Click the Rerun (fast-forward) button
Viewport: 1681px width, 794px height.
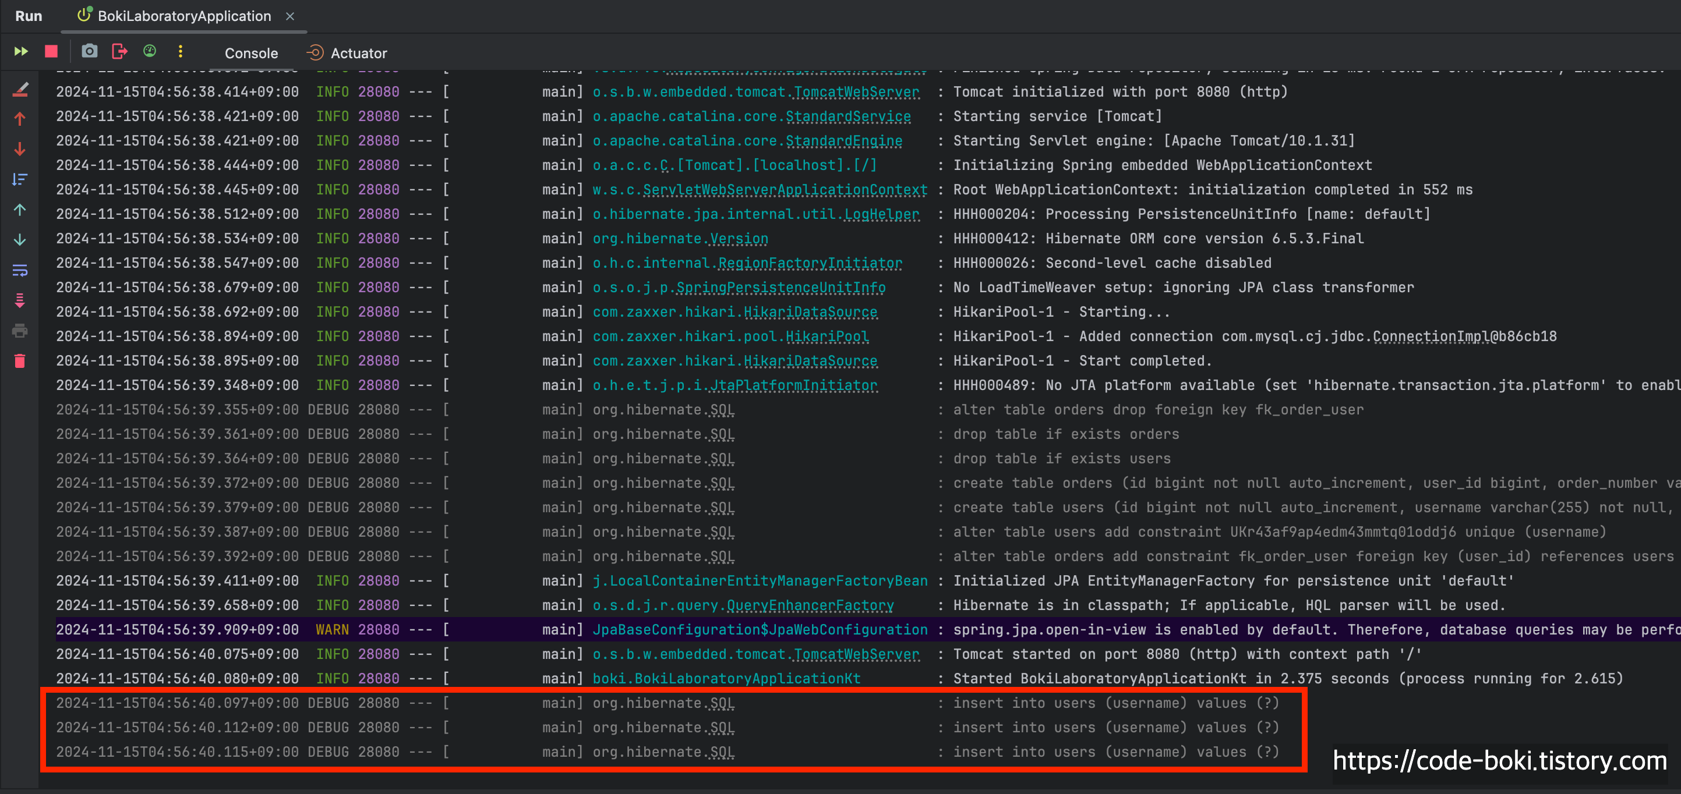(21, 52)
